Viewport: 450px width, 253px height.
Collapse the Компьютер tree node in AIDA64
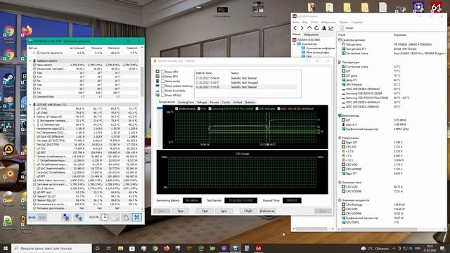coord(295,44)
